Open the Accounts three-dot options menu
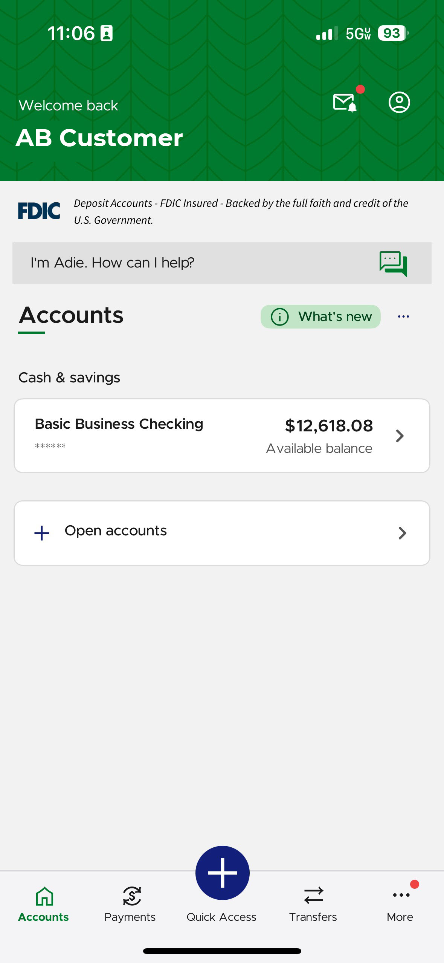 tap(403, 316)
